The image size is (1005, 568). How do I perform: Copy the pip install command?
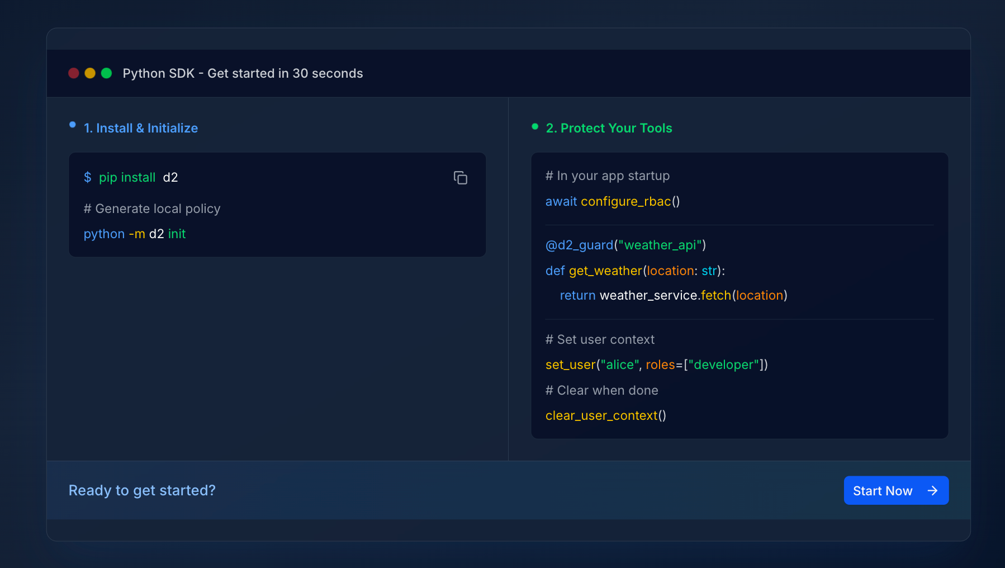point(460,177)
